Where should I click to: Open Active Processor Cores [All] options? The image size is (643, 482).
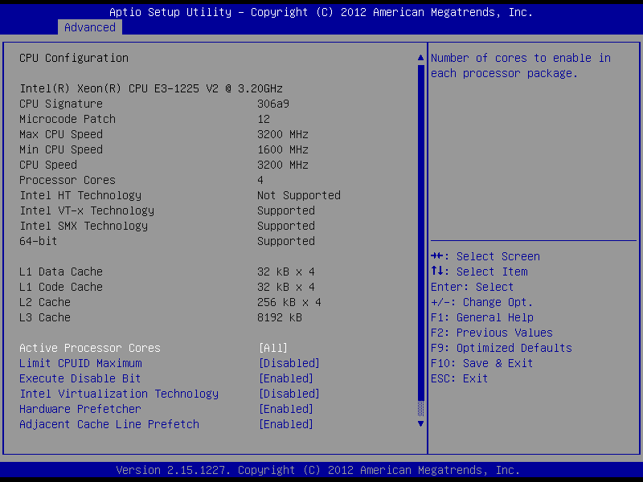[273, 348]
